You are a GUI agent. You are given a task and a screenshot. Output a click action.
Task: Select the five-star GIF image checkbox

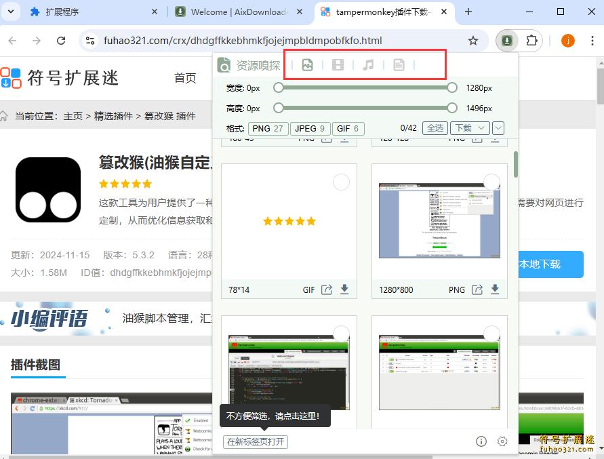pyautogui.click(x=341, y=182)
